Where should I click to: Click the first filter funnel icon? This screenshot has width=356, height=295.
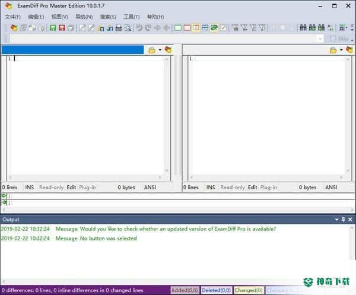[x=235, y=28]
